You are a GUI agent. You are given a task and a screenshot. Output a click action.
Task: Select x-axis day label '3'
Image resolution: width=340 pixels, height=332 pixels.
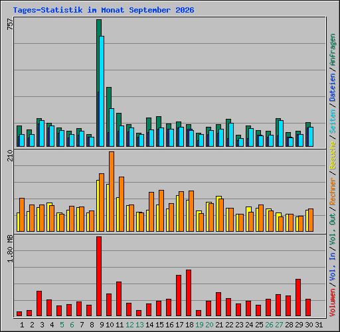click(x=42, y=325)
